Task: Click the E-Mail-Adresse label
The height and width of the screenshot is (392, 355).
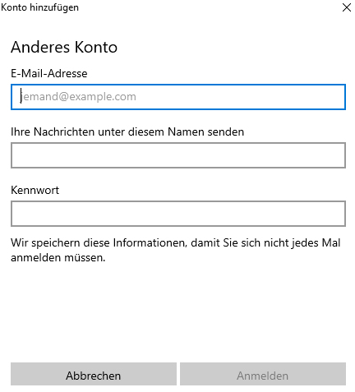Action: (49, 73)
